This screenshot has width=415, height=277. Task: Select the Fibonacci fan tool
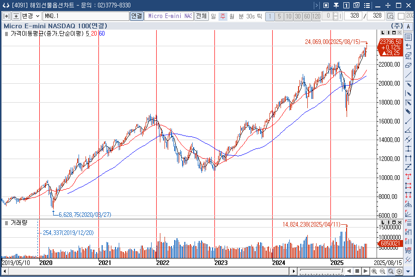coord(409,214)
